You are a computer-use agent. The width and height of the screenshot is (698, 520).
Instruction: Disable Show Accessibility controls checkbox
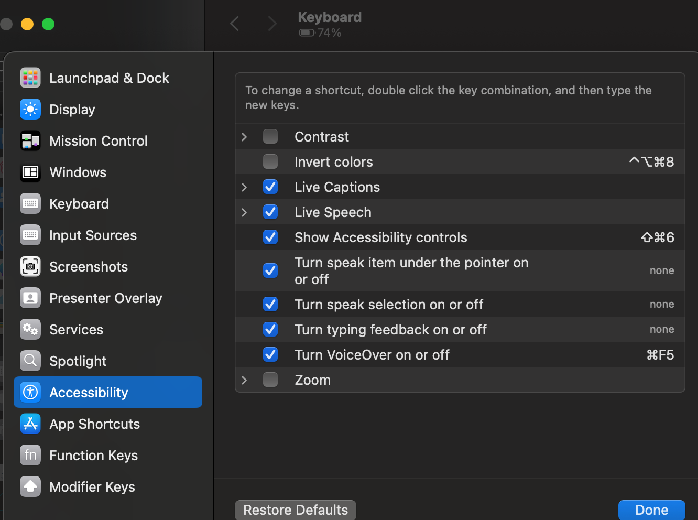(x=270, y=237)
